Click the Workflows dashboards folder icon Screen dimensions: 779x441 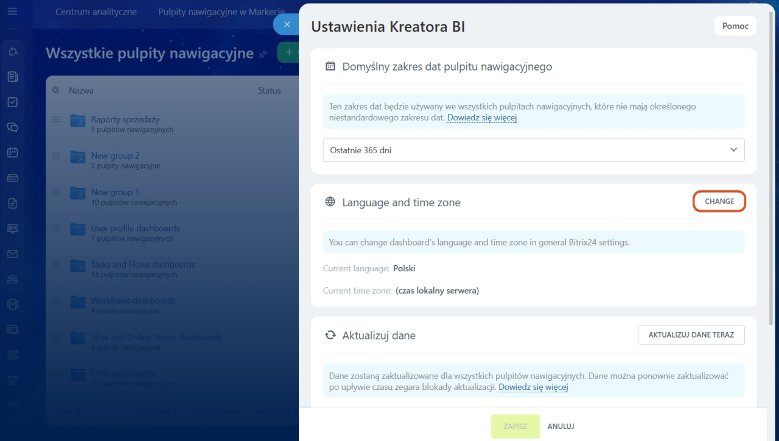pos(77,302)
